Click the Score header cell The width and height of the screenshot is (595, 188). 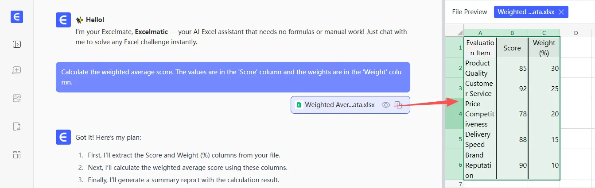pyautogui.click(x=512, y=48)
